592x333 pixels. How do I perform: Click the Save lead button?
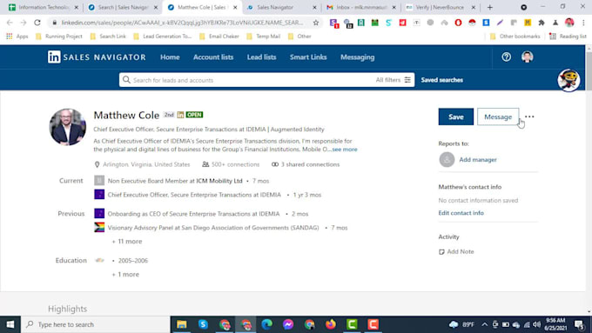pyautogui.click(x=455, y=117)
